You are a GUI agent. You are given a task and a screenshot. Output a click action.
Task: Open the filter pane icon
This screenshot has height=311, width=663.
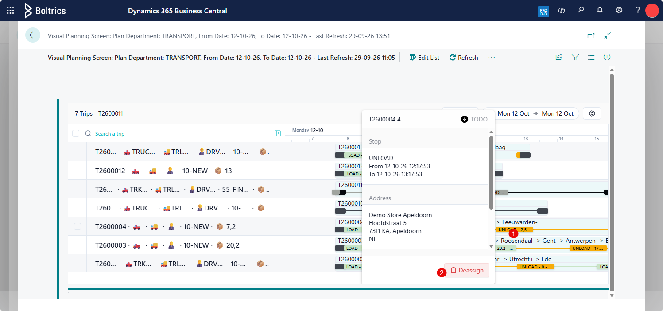pos(575,57)
